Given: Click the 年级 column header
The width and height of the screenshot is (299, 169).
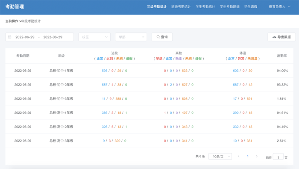Looking at the screenshot, I should (61, 56).
